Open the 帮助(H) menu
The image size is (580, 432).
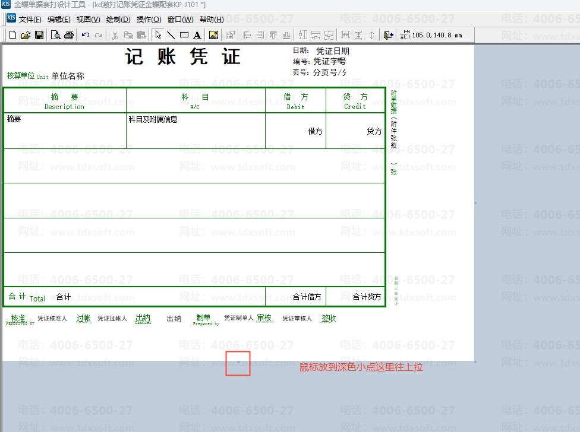pyautogui.click(x=212, y=20)
